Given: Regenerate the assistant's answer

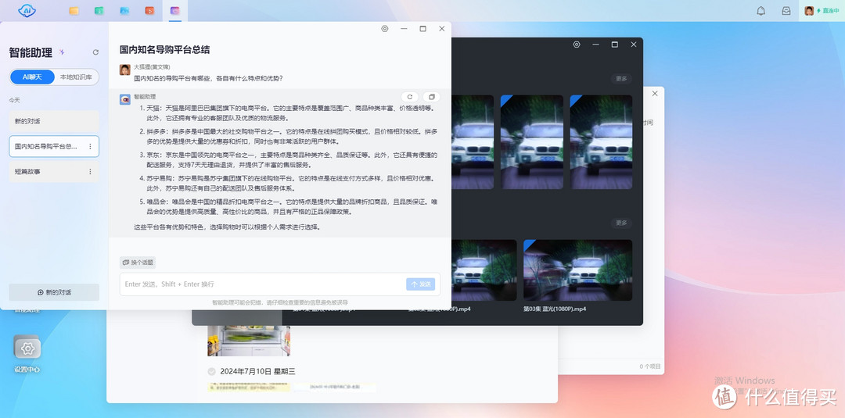Looking at the screenshot, I should (409, 97).
